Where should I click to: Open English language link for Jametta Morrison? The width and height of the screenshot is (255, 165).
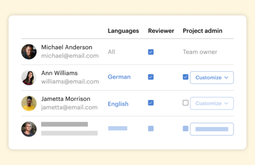118,104
